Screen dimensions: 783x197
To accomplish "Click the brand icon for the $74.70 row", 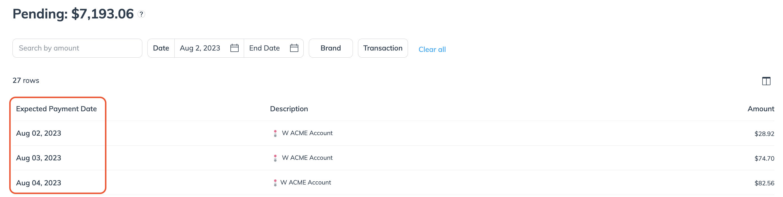I will pyautogui.click(x=275, y=158).
